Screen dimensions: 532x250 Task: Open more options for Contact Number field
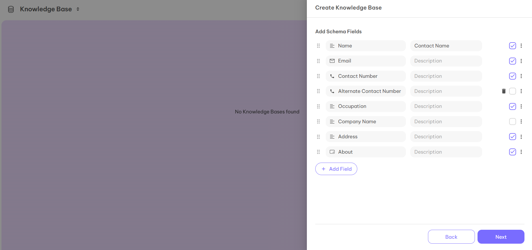tap(521, 76)
